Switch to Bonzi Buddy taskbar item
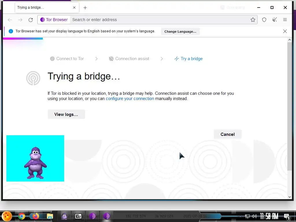This screenshot has width=296, height=222. tap(64, 216)
